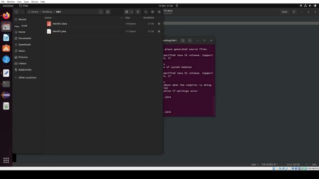319x179 pixels.
Task: Open the network status icon in top bar
Action: point(306,6)
